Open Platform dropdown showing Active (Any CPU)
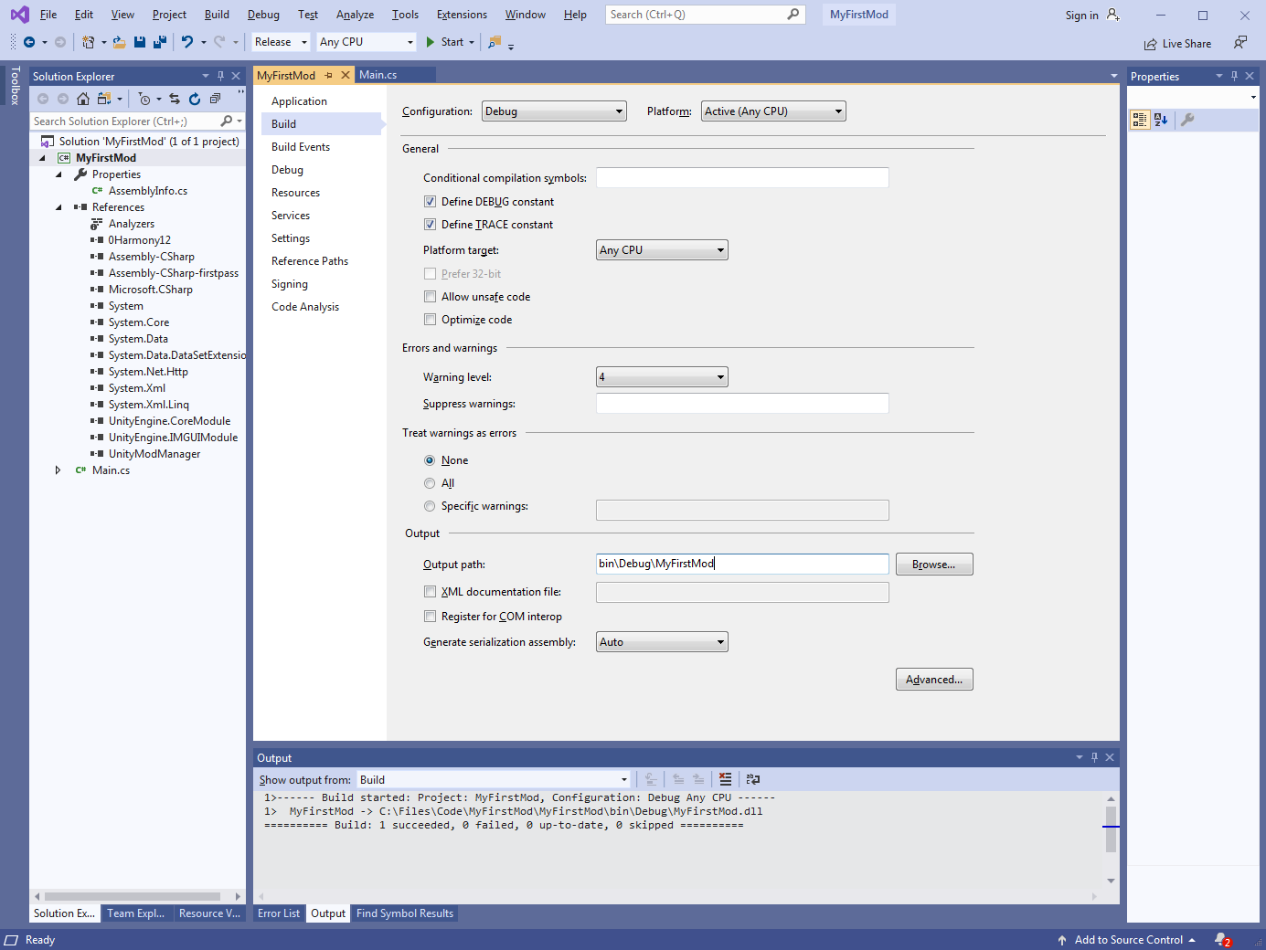Viewport: 1266px width, 950px height. click(x=773, y=111)
